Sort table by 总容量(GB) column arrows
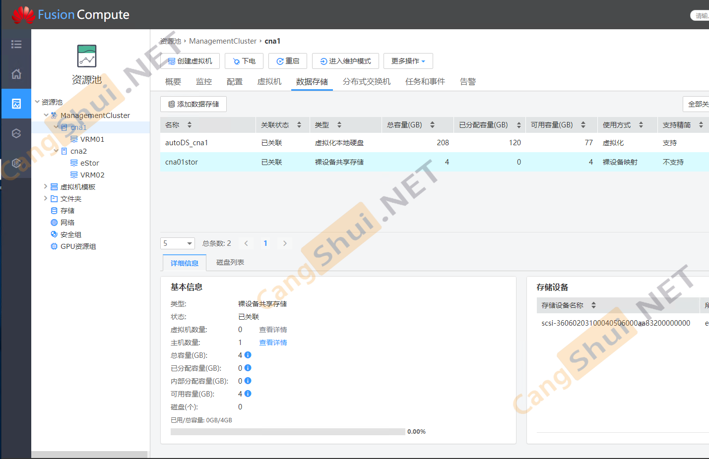 point(432,125)
